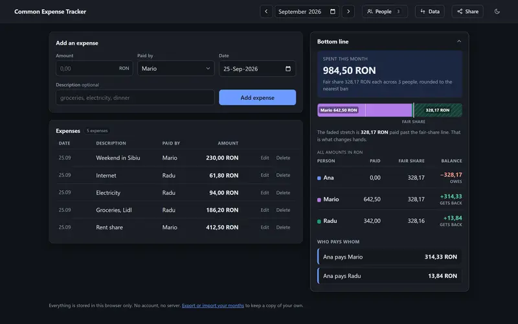
Task: Open the Data import/export menu
Action: click(x=430, y=12)
